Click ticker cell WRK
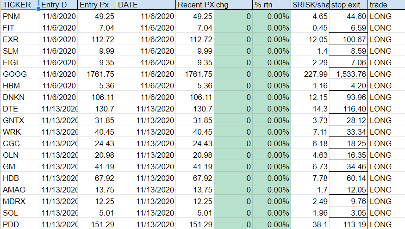This screenshot has height=229, width=405. 19,132
